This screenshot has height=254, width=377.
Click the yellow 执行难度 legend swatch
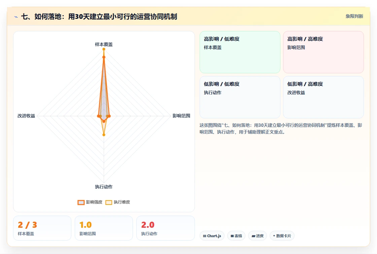pos(109,202)
